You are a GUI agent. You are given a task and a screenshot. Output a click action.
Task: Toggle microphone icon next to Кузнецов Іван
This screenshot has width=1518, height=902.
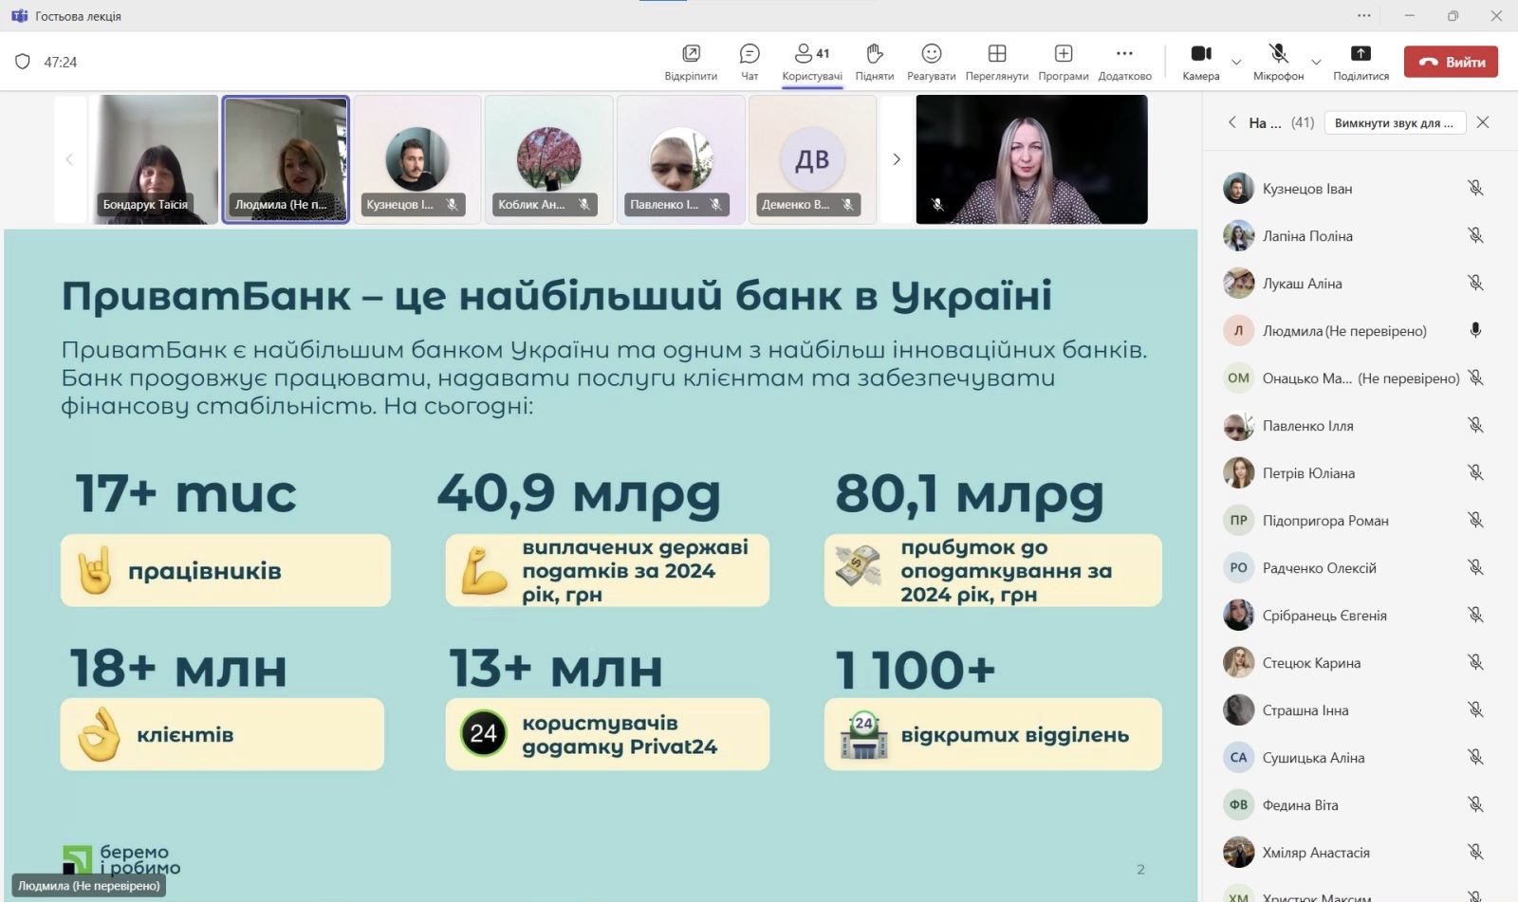(x=1475, y=189)
